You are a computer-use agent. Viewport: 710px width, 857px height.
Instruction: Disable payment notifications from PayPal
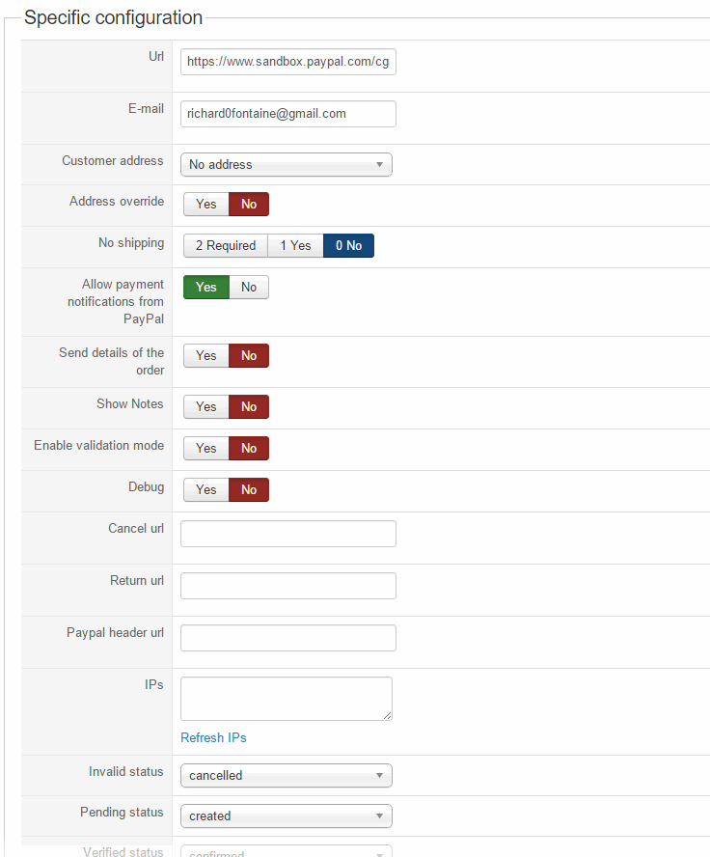tap(249, 288)
